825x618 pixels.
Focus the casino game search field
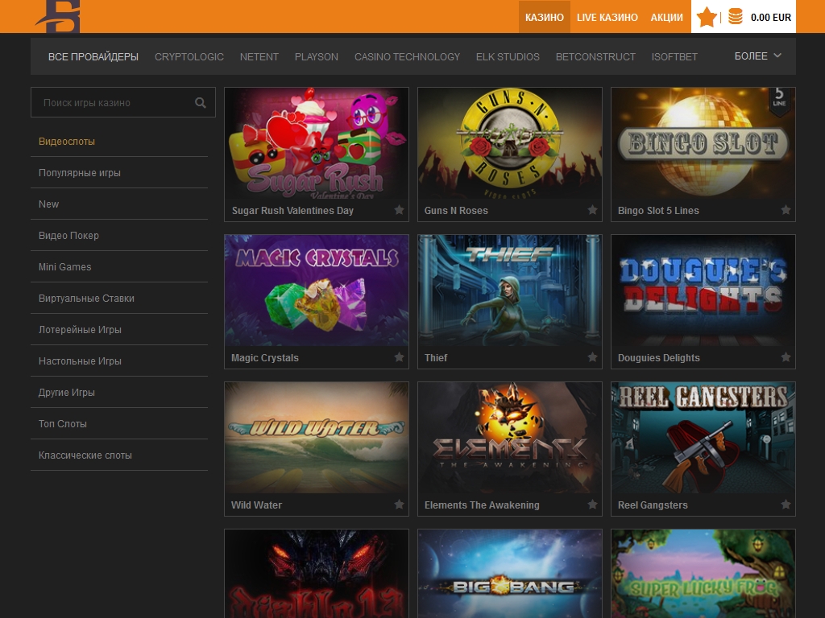pyautogui.click(x=113, y=103)
